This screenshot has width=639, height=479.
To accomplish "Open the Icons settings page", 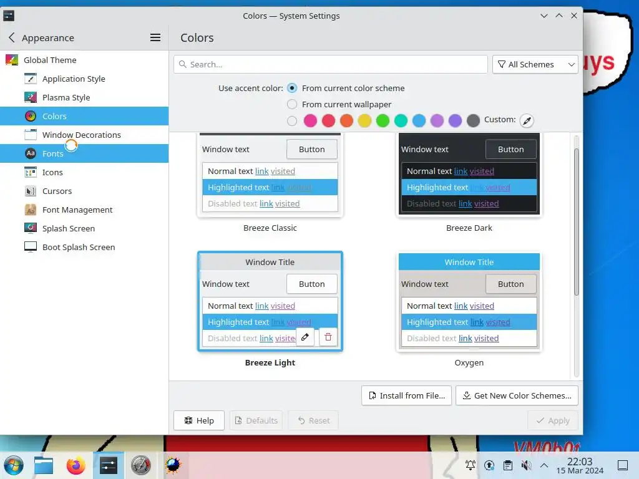I will click(84, 172).
